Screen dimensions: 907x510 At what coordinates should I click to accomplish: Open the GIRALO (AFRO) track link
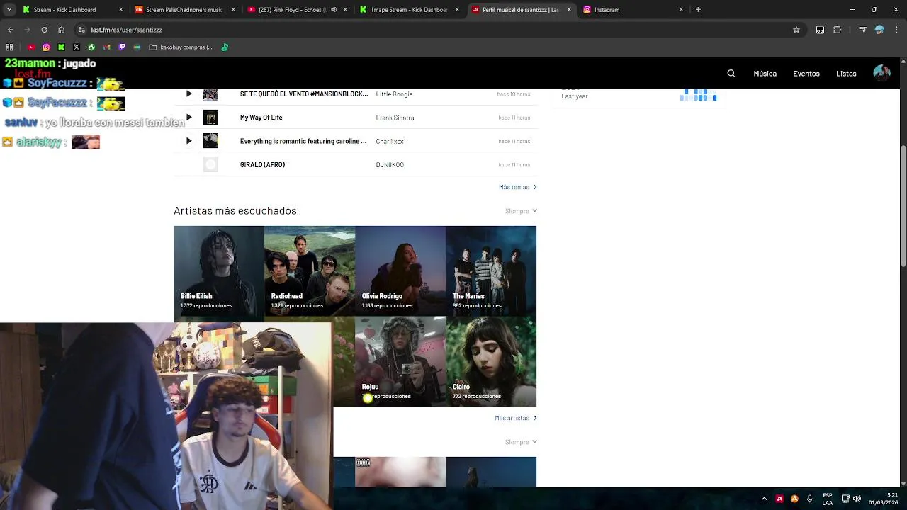(262, 165)
